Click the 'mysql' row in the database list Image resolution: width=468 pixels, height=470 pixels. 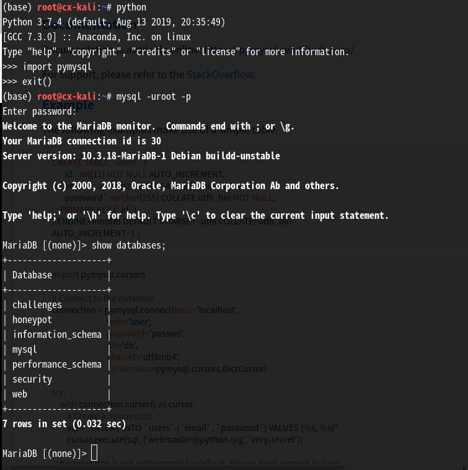click(x=24, y=349)
